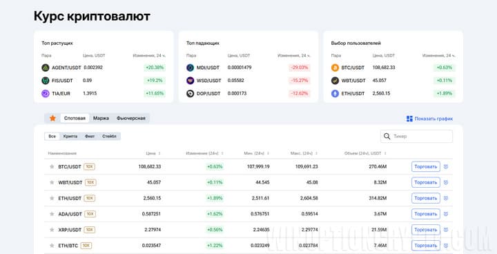Image resolution: width=497 pixels, height=254 pixels.
Task: Open MDI/USDT pair in top losers
Action: [x=208, y=68]
